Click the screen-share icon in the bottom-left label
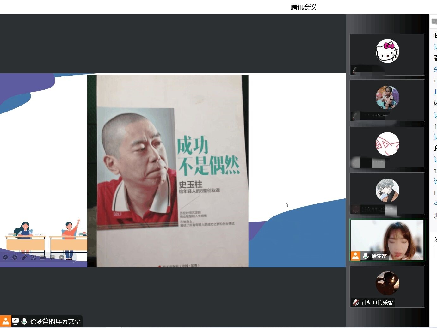Viewport: 437px width, 328px height. tap(15, 321)
